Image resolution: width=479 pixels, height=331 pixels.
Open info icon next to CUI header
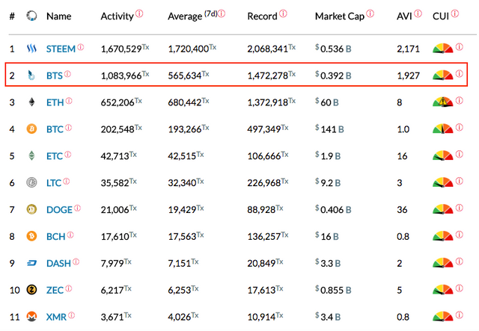[x=455, y=13]
